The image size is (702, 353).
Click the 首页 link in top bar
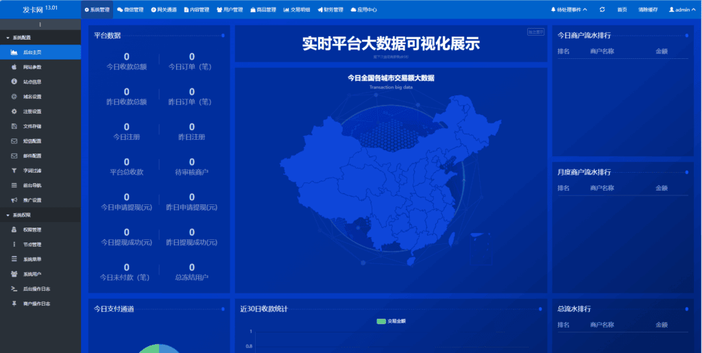pos(622,10)
